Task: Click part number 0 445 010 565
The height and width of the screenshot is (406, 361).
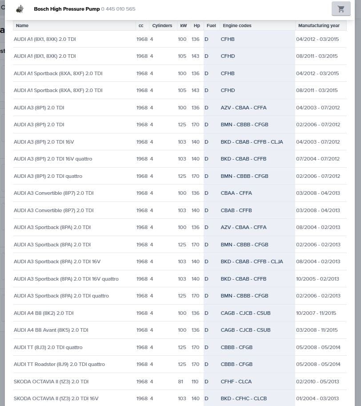Action: [x=118, y=9]
